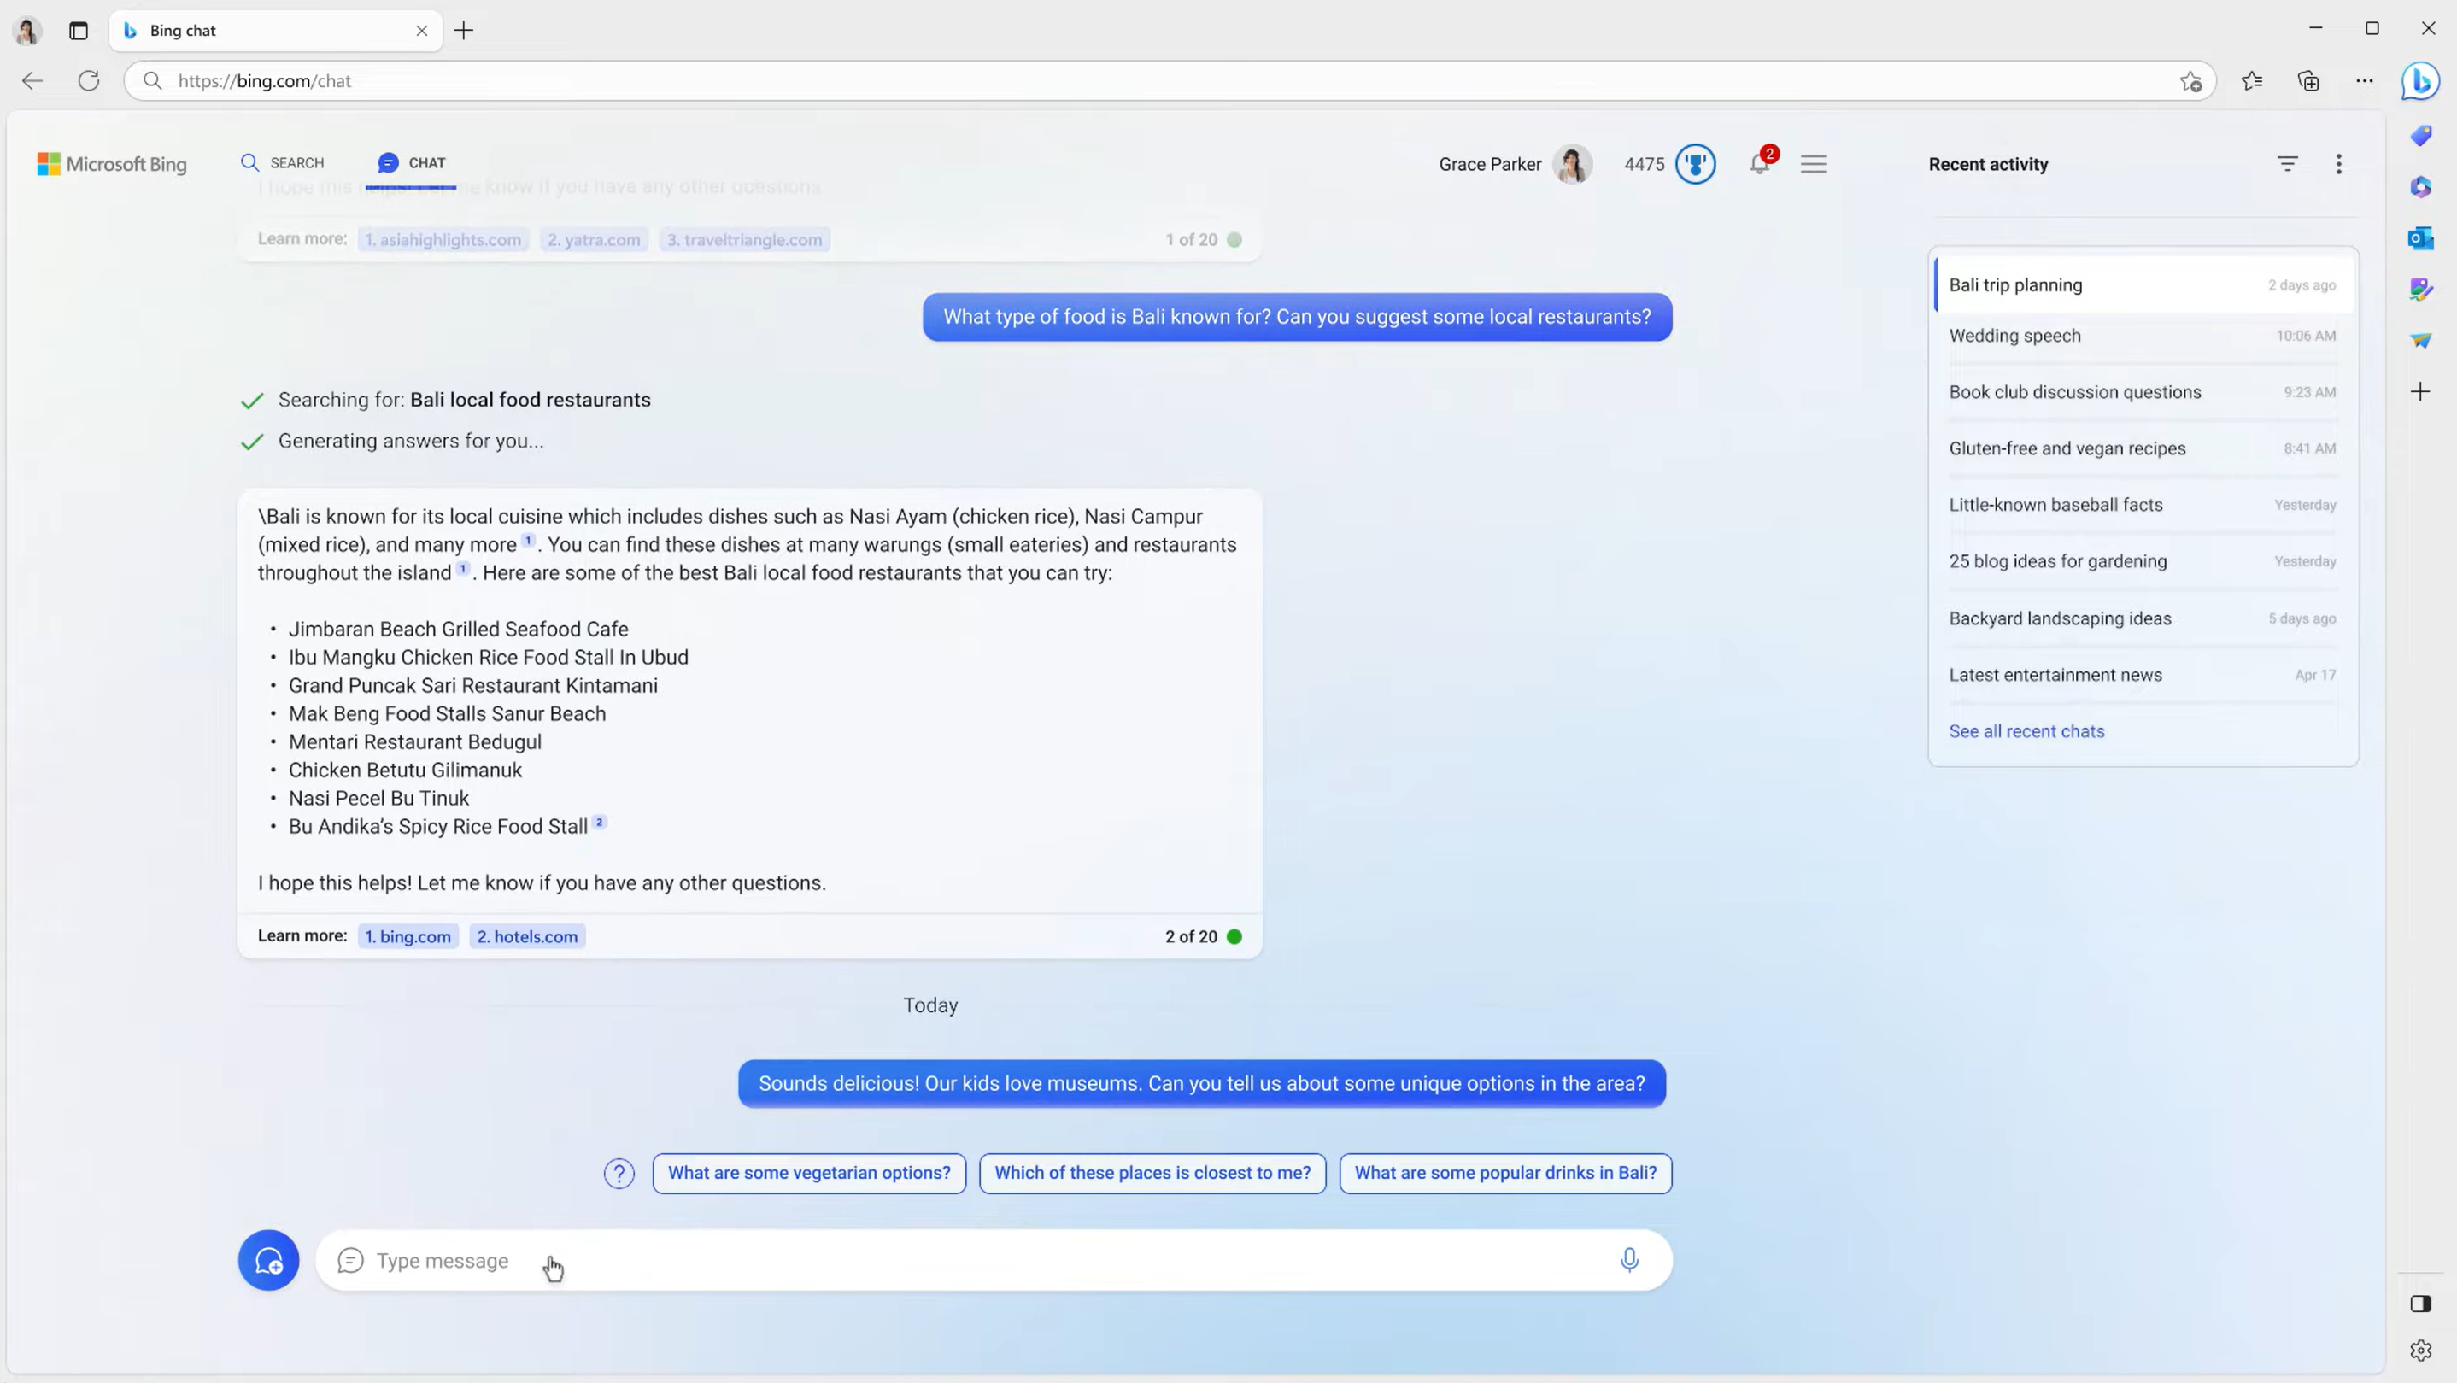Select the Bing chat browser tab
The height and width of the screenshot is (1383, 2457).
click(276, 31)
